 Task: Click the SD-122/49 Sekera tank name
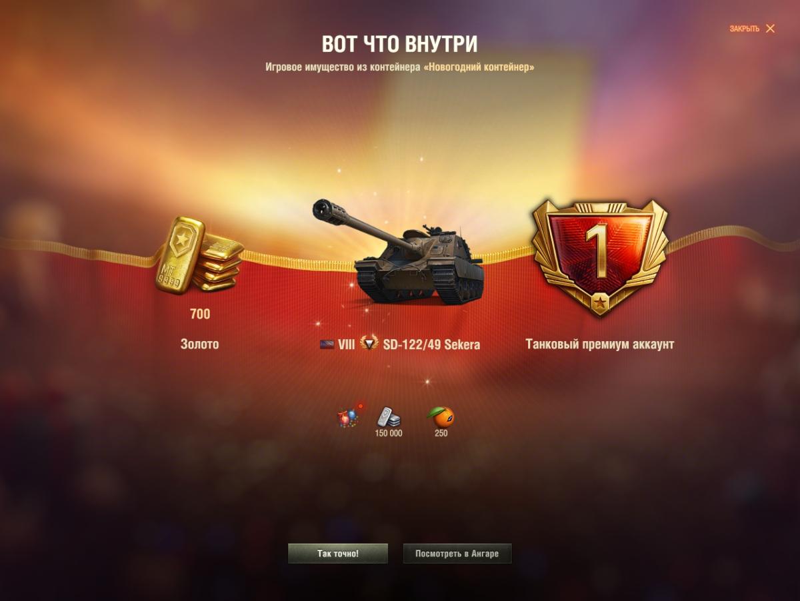[431, 344]
